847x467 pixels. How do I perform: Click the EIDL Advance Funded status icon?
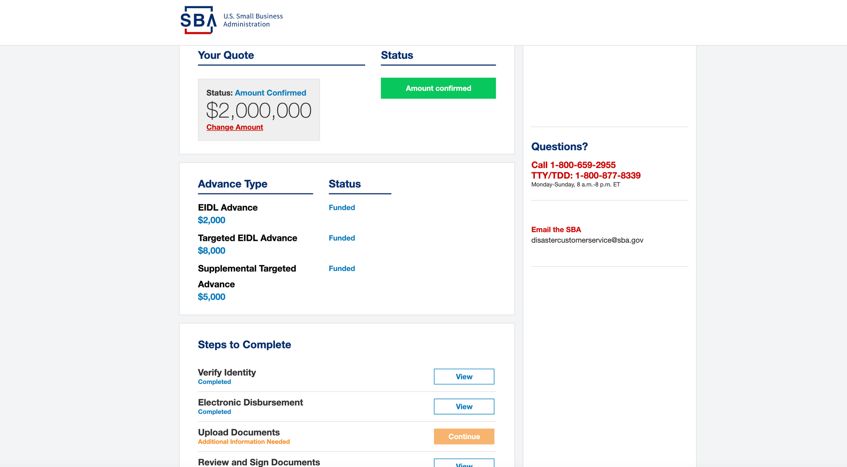click(342, 207)
